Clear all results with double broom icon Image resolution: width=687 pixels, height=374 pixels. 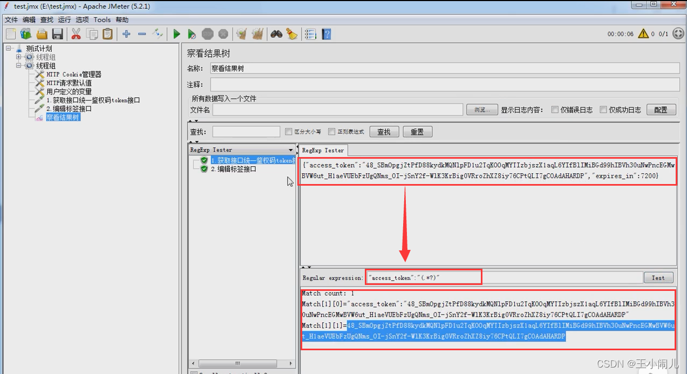[258, 34]
